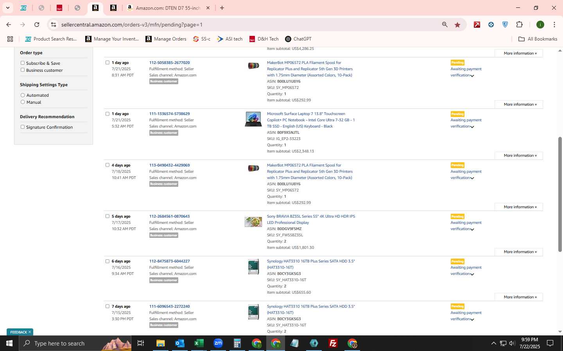This screenshot has width=563, height=351.
Task: Click the zoom magnifier icon in address bar
Action: (445, 25)
